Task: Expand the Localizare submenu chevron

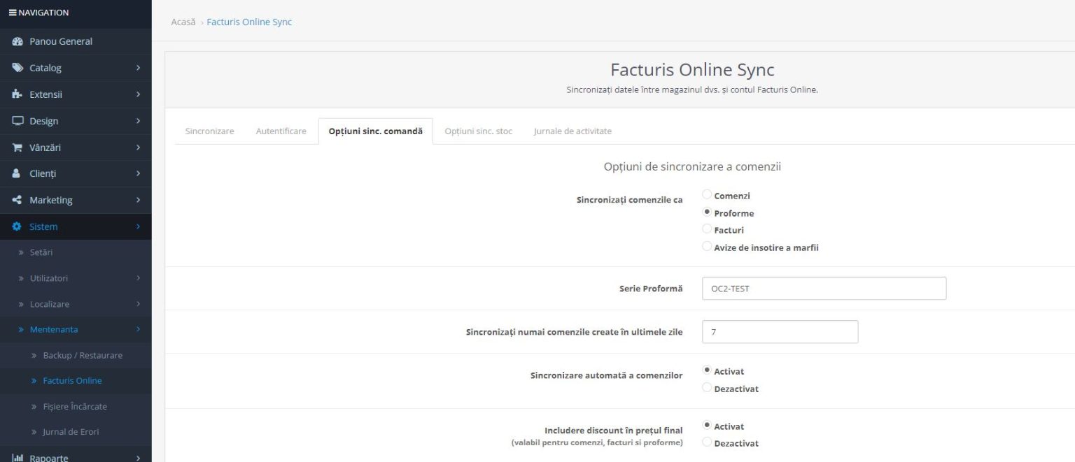Action: [x=138, y=304]
